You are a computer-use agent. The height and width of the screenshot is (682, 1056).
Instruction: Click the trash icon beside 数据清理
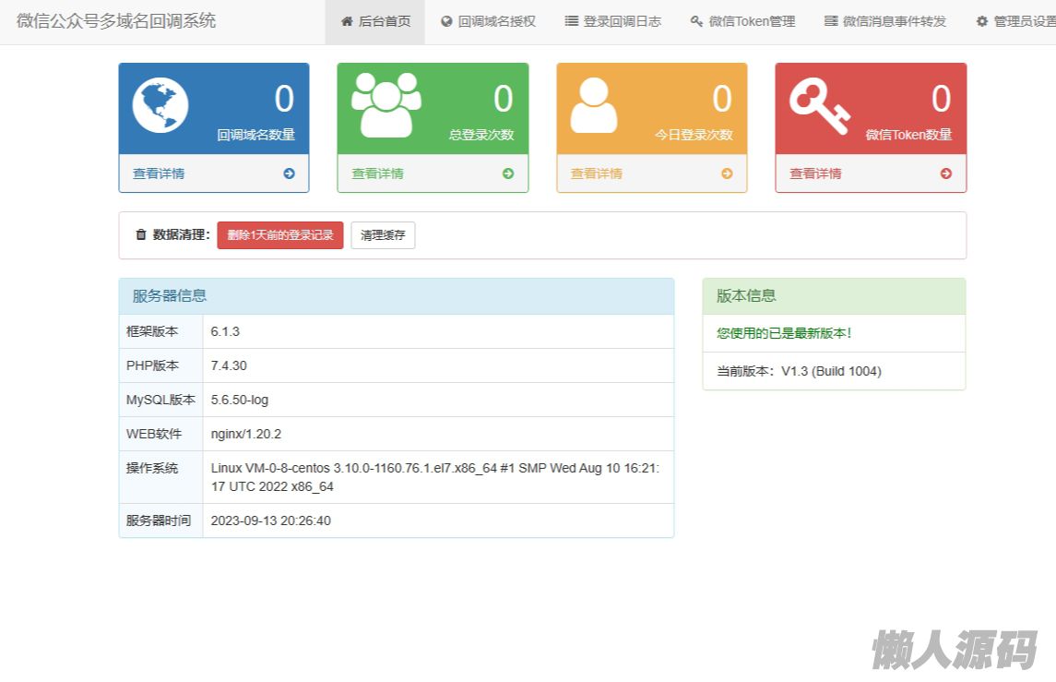click(141, 235)
